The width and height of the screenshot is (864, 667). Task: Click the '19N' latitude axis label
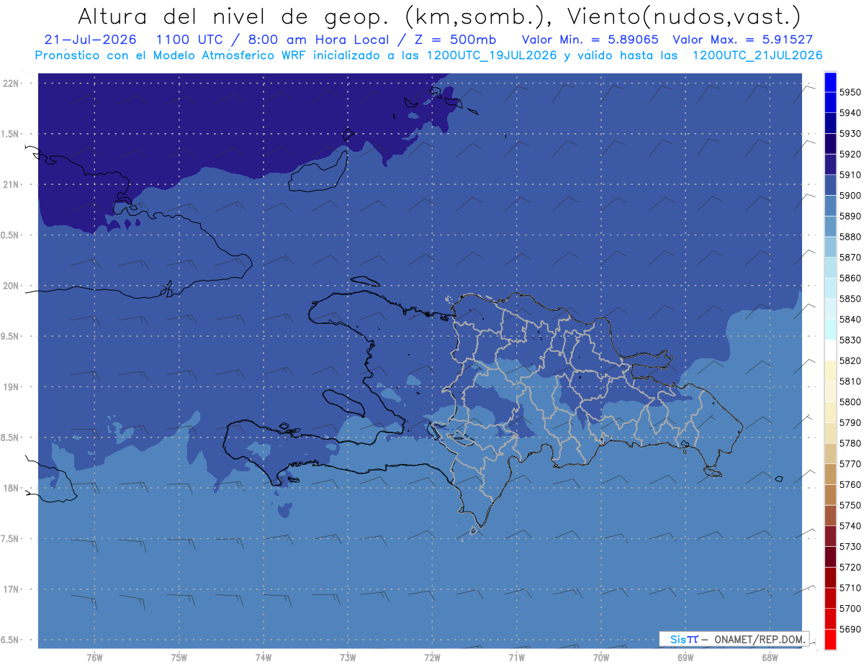click(x=12, y=387)
